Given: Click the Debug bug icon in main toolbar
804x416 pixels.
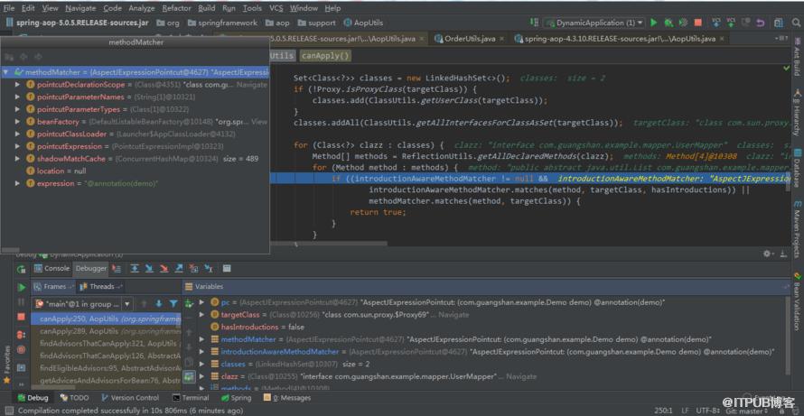Looking at the screenshot, I should [668, 23].
